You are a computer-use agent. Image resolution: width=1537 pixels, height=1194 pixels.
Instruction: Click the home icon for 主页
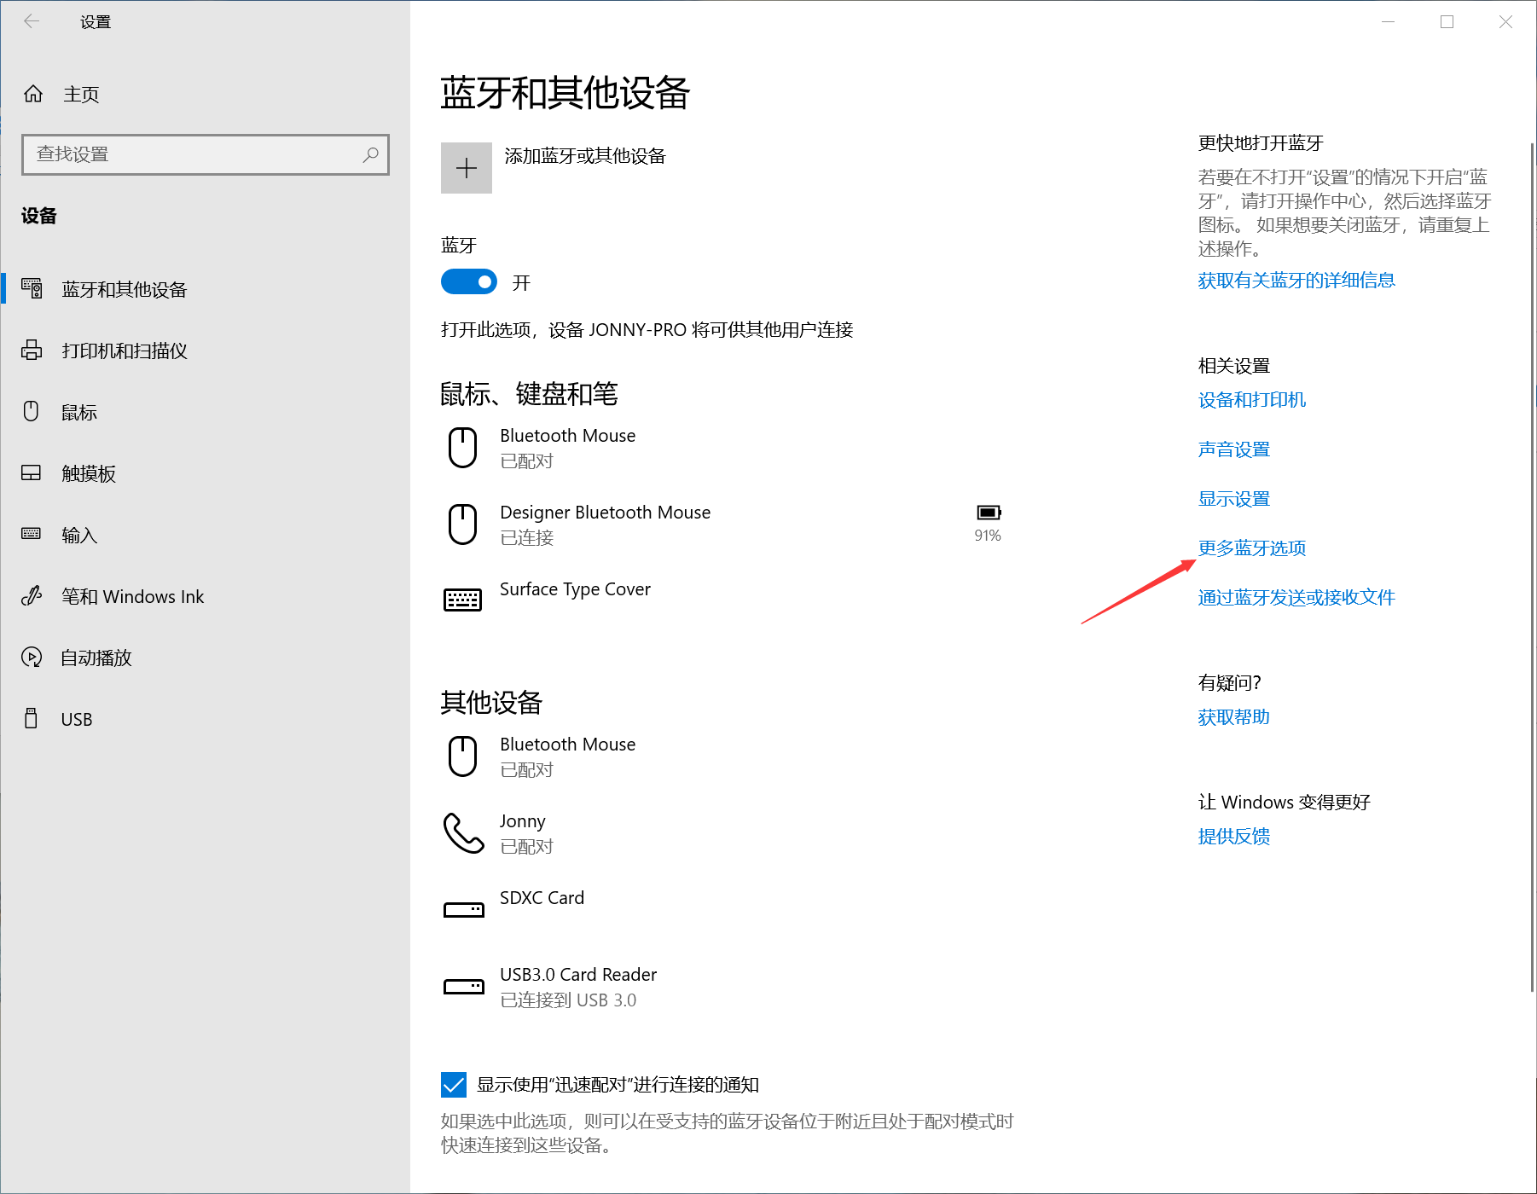[33, 94]
